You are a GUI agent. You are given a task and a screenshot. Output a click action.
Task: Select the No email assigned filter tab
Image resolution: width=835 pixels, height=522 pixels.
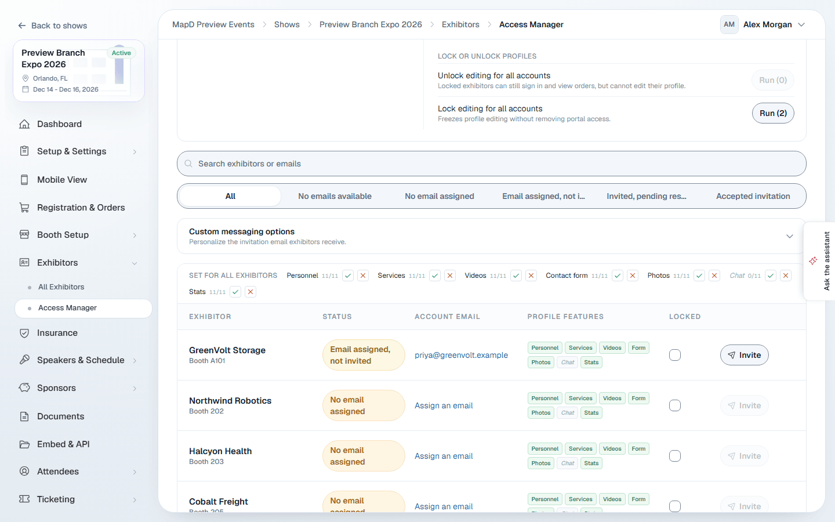(440, 196)
